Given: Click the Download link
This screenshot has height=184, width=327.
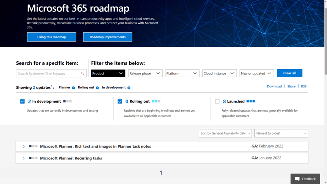Looking at the screenshot, I should pyautogui.click(x=274, y=86).
